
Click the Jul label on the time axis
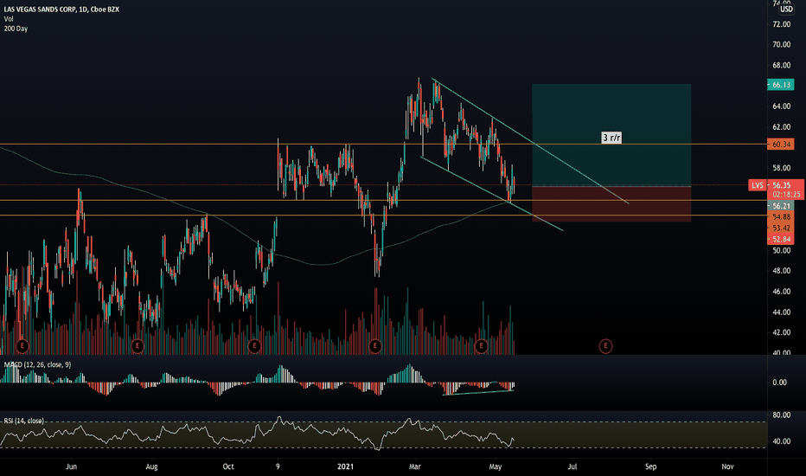pyautogui.click(x=573, y=466)
